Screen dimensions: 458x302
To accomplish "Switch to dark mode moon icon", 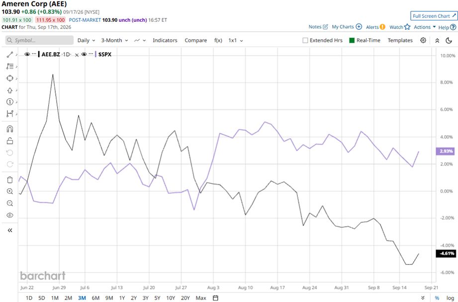I will (x=449, y=41).
